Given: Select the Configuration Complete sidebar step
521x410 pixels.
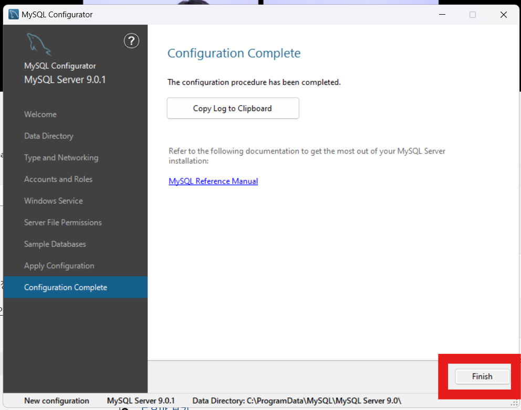Looking at the screenshot, I should click(76, 287).
